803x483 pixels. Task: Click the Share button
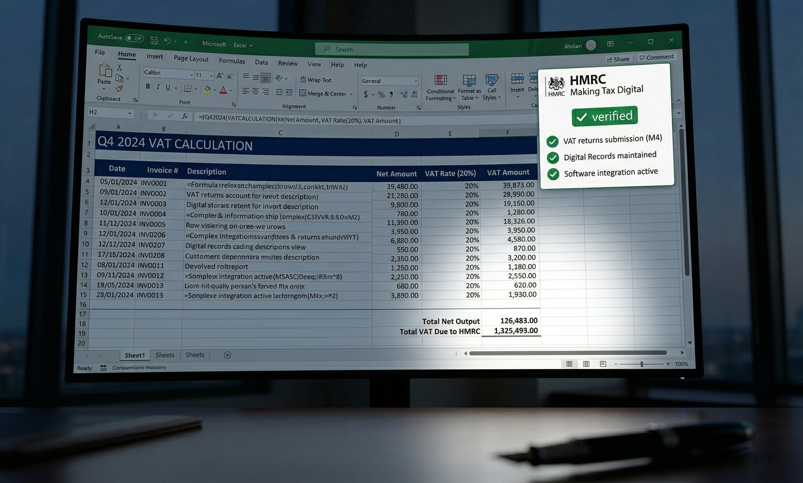pos(618,59)
